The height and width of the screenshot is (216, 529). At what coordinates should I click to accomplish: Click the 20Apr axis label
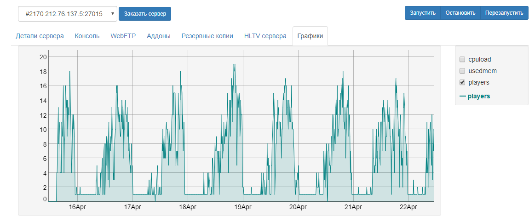(298, 206)
